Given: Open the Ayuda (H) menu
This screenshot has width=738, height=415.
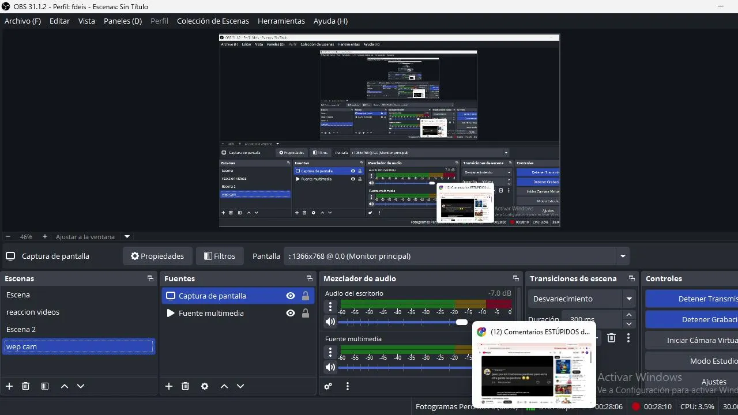Looking at the screenshot, I should (330, 21).
